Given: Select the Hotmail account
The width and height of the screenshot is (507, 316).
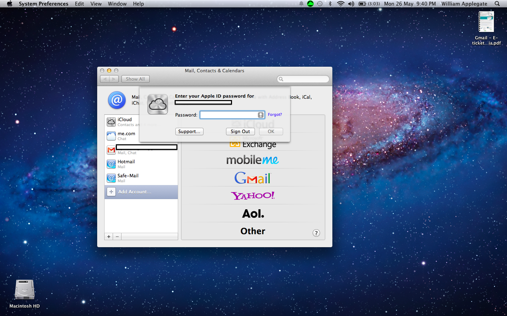Looking at the screenshot, I should pyautogui.click(x=141, y=164).
